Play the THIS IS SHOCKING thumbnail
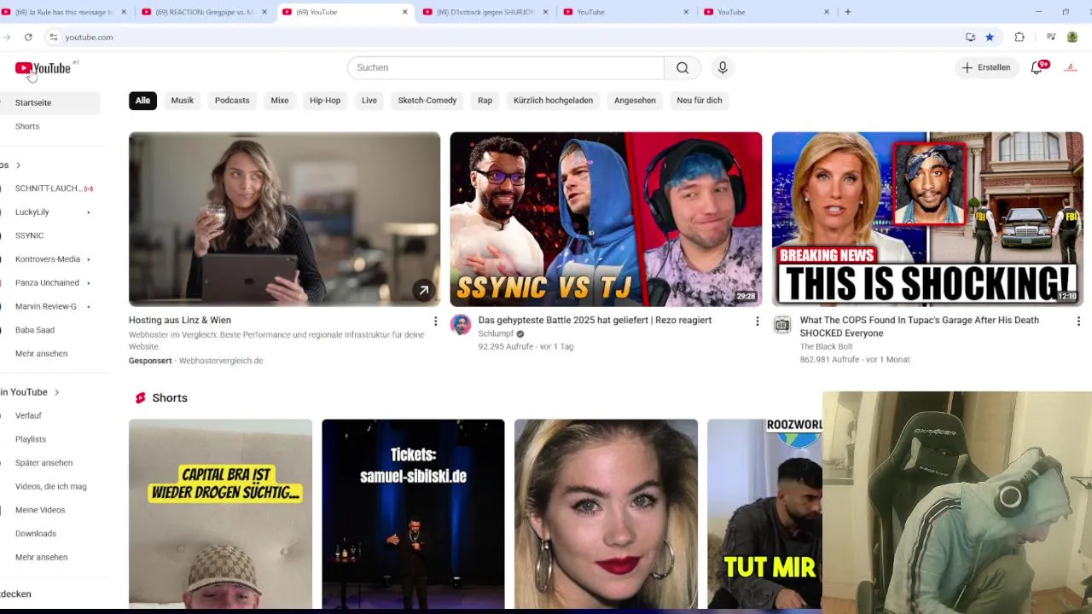 tap(927, 219)
